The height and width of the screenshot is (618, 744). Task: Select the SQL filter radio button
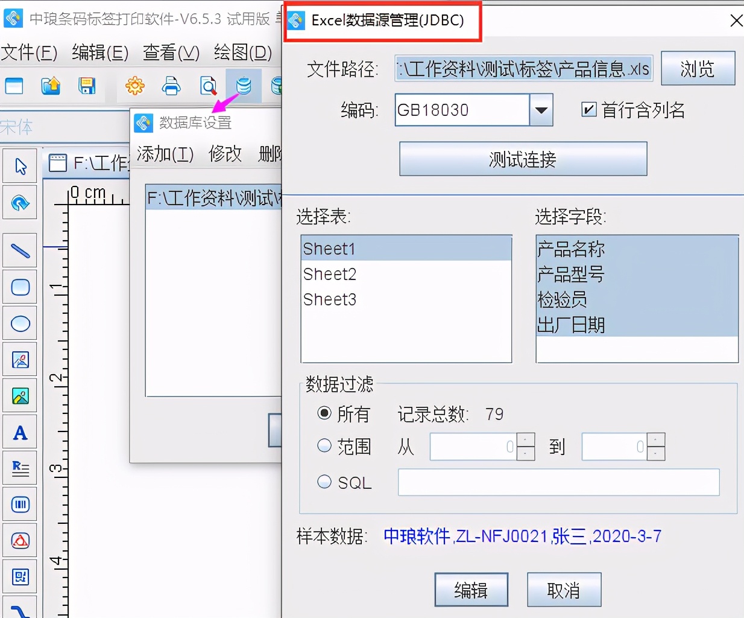[324, 482]
